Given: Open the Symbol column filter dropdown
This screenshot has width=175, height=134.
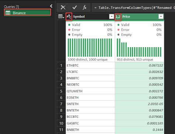Looking at the screenshot, I should click(x=111, y=17).
